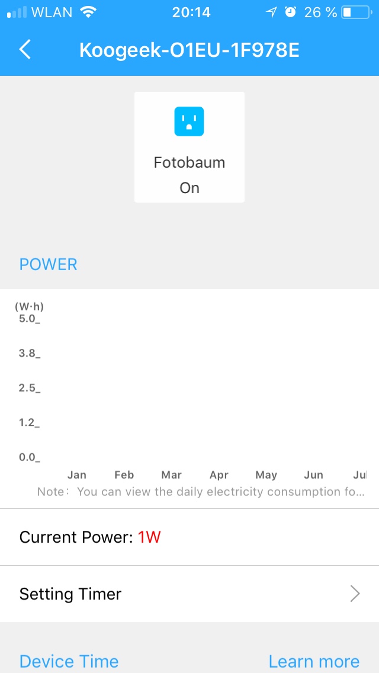This screenshot has height=673, width=379.
Task: Tap the blue Fotobaum outlet icon
Action: coord(189,121)
